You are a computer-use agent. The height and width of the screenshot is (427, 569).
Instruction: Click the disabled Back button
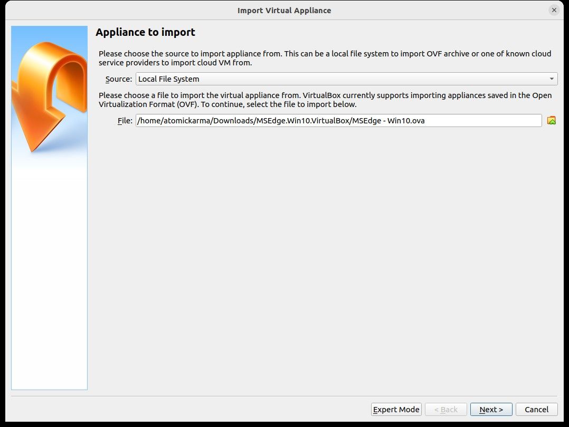click(x=445, y=410)
